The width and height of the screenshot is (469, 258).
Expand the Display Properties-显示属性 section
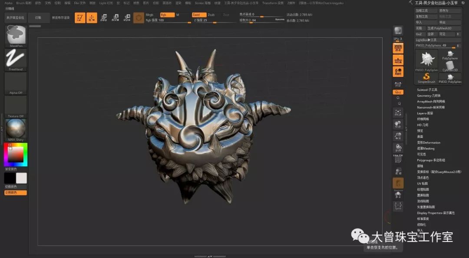point(436,213)
